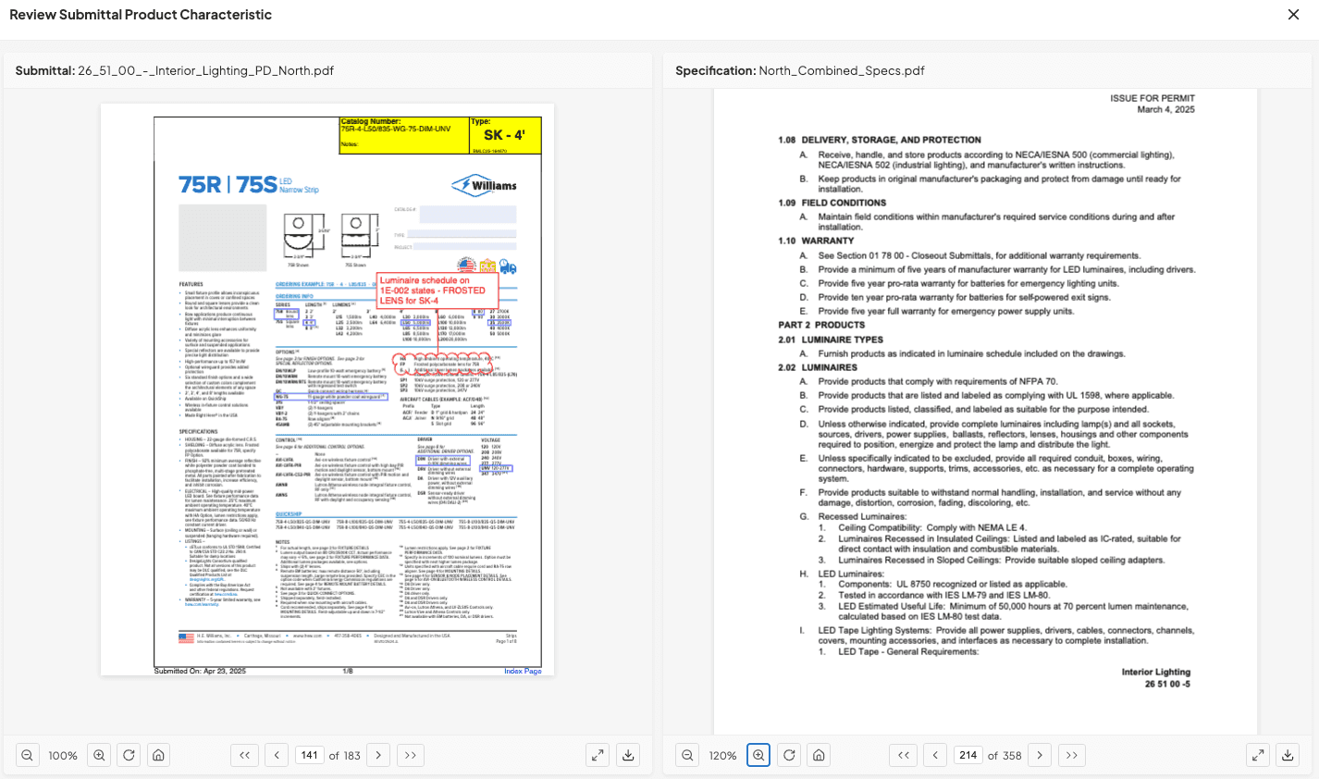Download the submittal PDF file
Viewport: 1319px width, 779px height.
click(x=628, y=755)
